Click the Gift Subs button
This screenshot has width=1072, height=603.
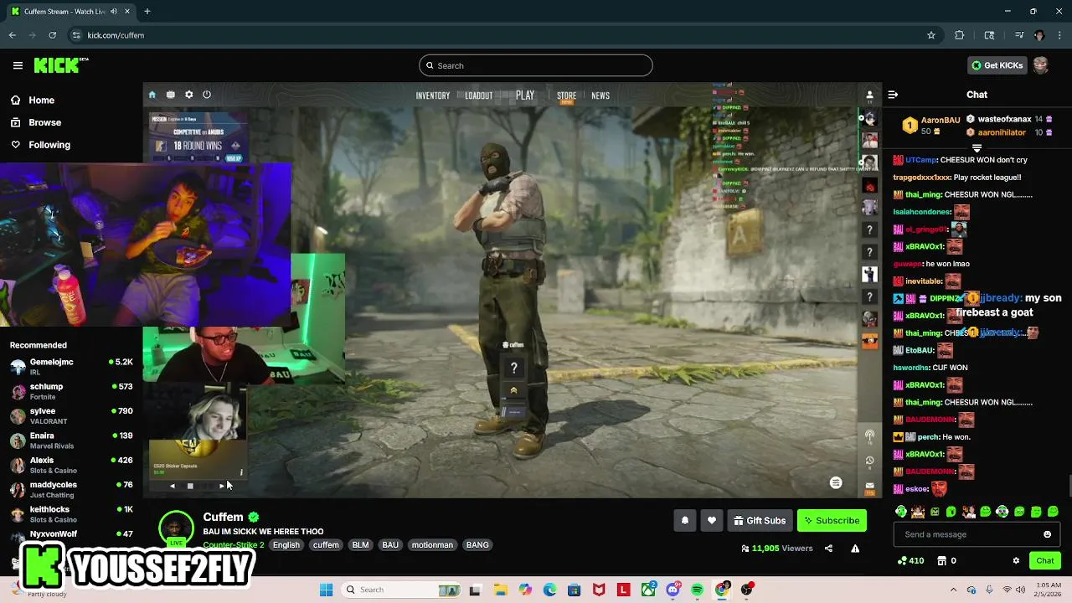pos(760,520)
